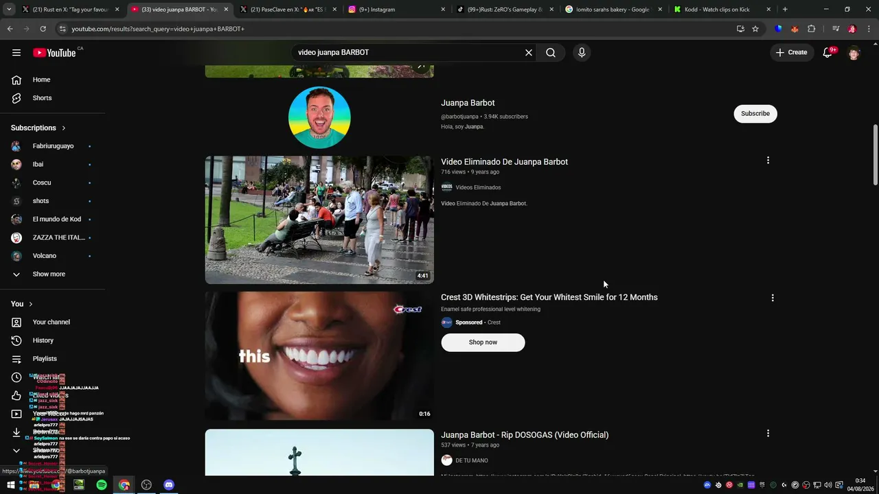This screenshot has height=494, width=879.
Task: Open the Crest smile ad thumbnail
Action: pyautogui.click(x=319, y=356)
